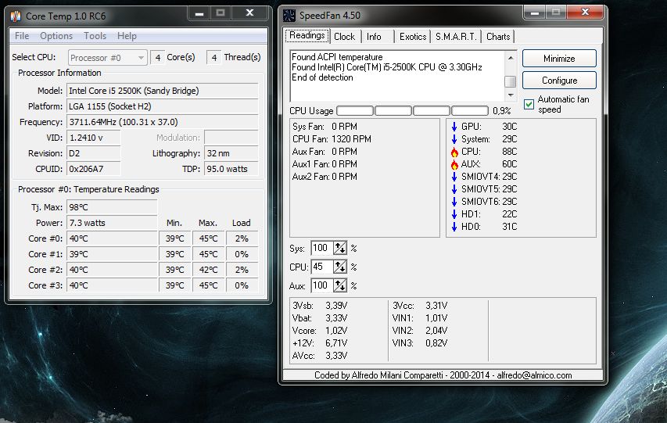Click Core #1 current temperature 39°C
This screenshot has width=667, height=423.
tap(112, 254)
